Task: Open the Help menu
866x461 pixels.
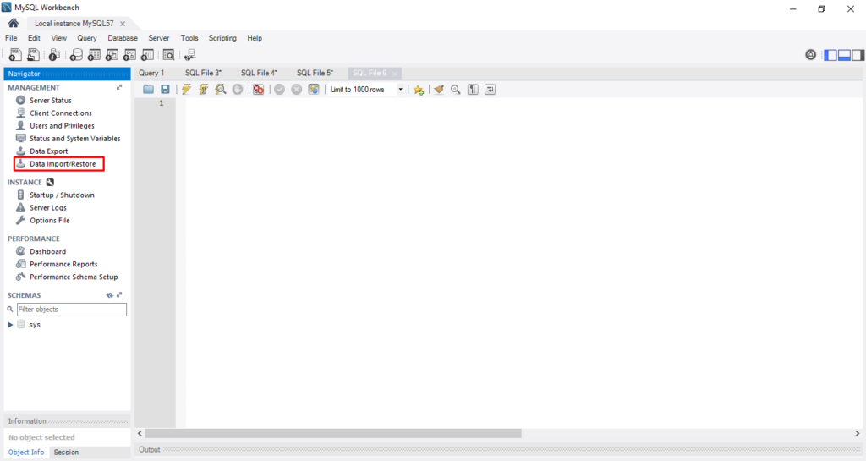Action: [255, 38]
